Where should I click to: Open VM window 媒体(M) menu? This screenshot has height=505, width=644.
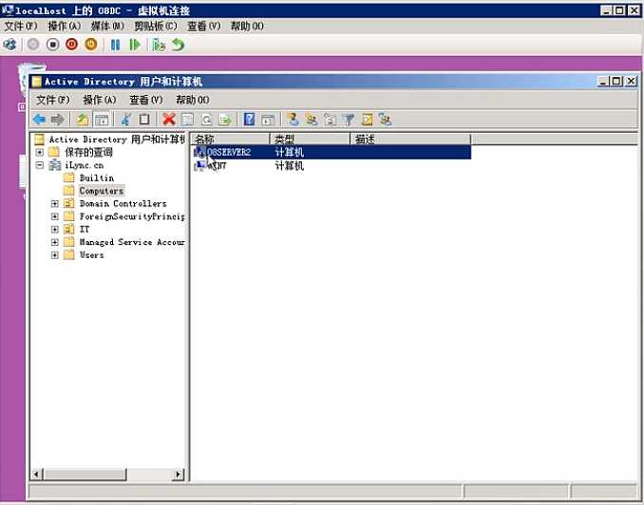click(107, 27)
